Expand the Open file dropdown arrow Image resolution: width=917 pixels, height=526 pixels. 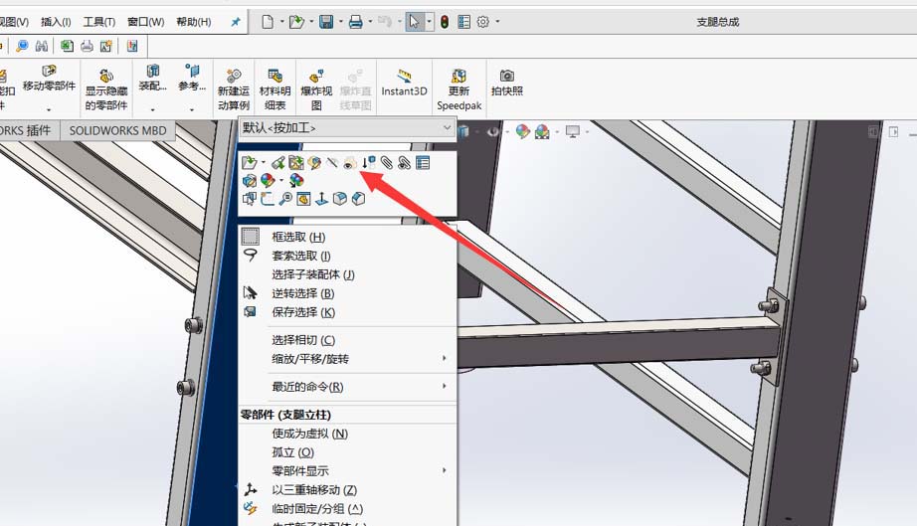point(311,22)
